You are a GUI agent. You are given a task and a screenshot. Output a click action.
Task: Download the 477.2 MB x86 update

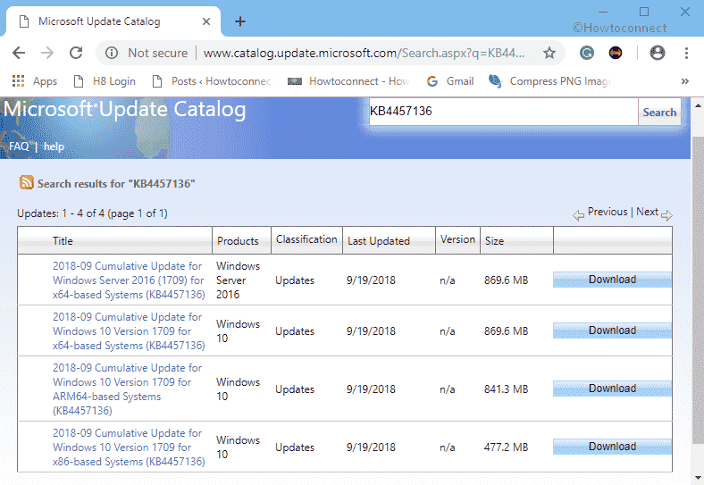pos(612,447)
